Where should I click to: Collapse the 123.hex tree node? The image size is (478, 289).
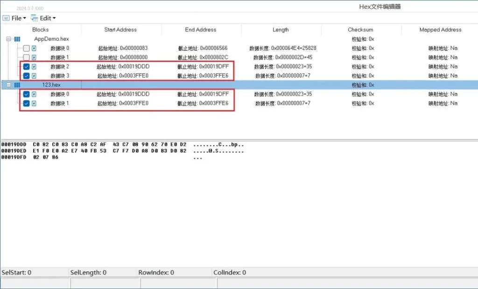coord(8,85)
